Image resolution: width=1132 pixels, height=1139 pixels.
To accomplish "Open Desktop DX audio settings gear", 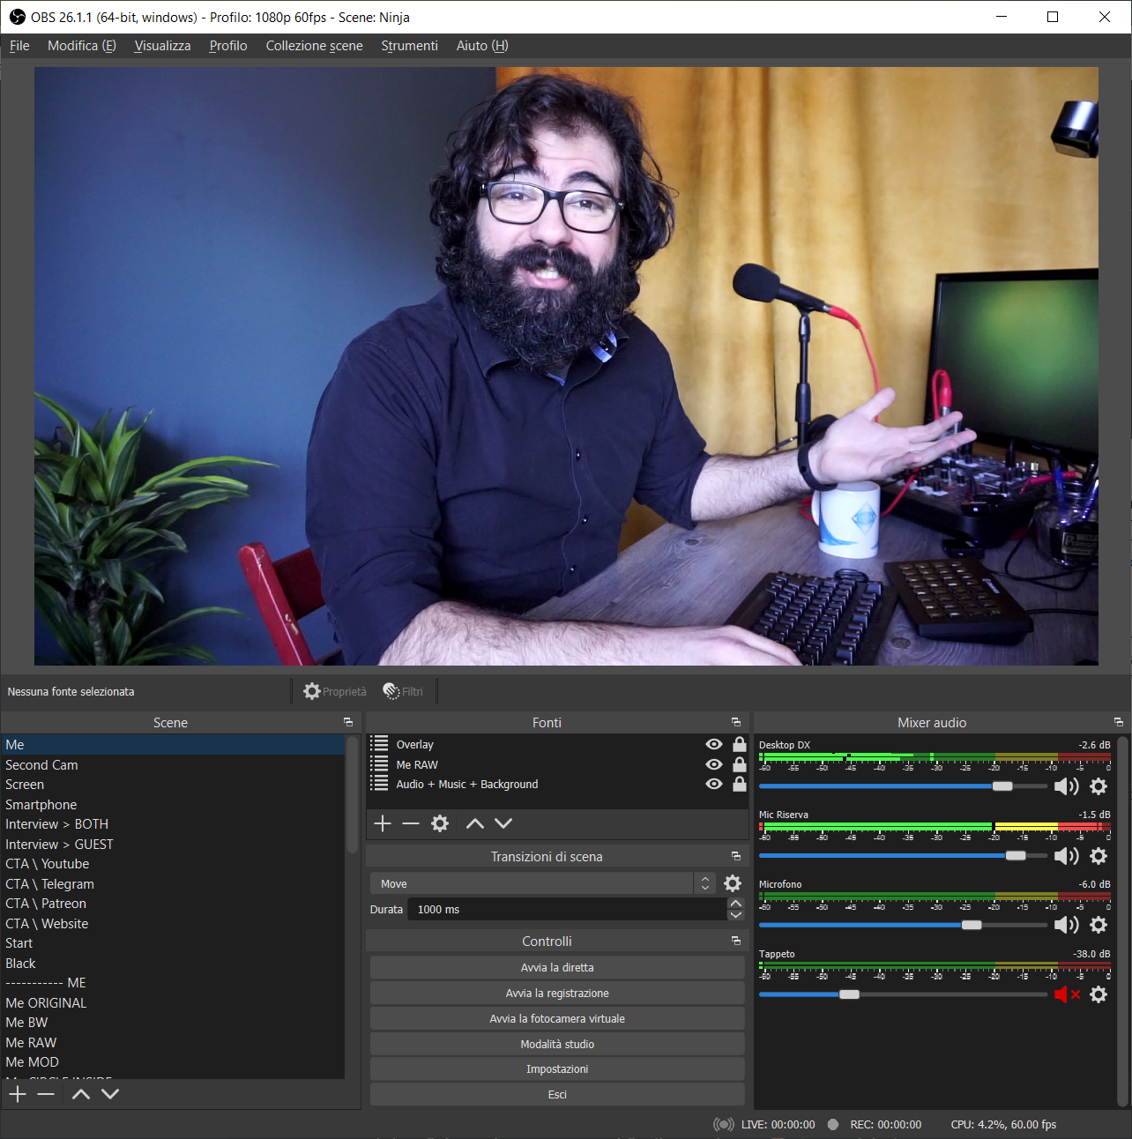I will 1098,786.
